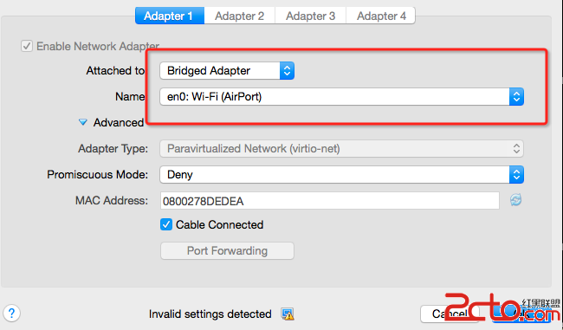563x330 pixels.
Task: Open the help question mark button
Action: point(11,314)
